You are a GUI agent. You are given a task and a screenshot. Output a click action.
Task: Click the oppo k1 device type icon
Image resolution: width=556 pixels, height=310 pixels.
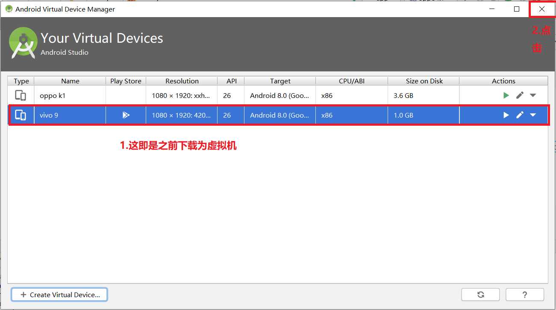click(x=21, y=95)
